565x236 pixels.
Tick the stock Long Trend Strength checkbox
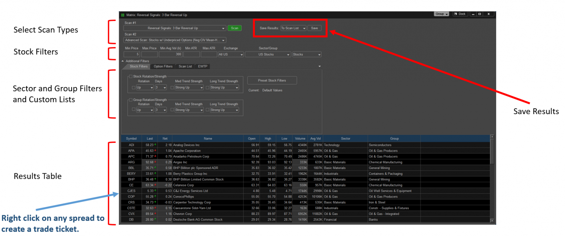point(207,87)
